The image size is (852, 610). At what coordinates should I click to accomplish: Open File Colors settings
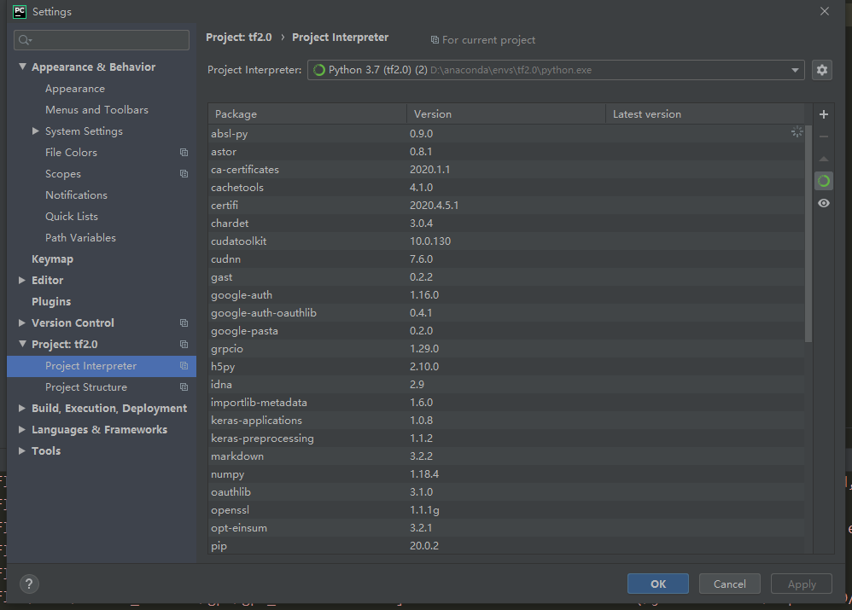(x=71, y=153)
